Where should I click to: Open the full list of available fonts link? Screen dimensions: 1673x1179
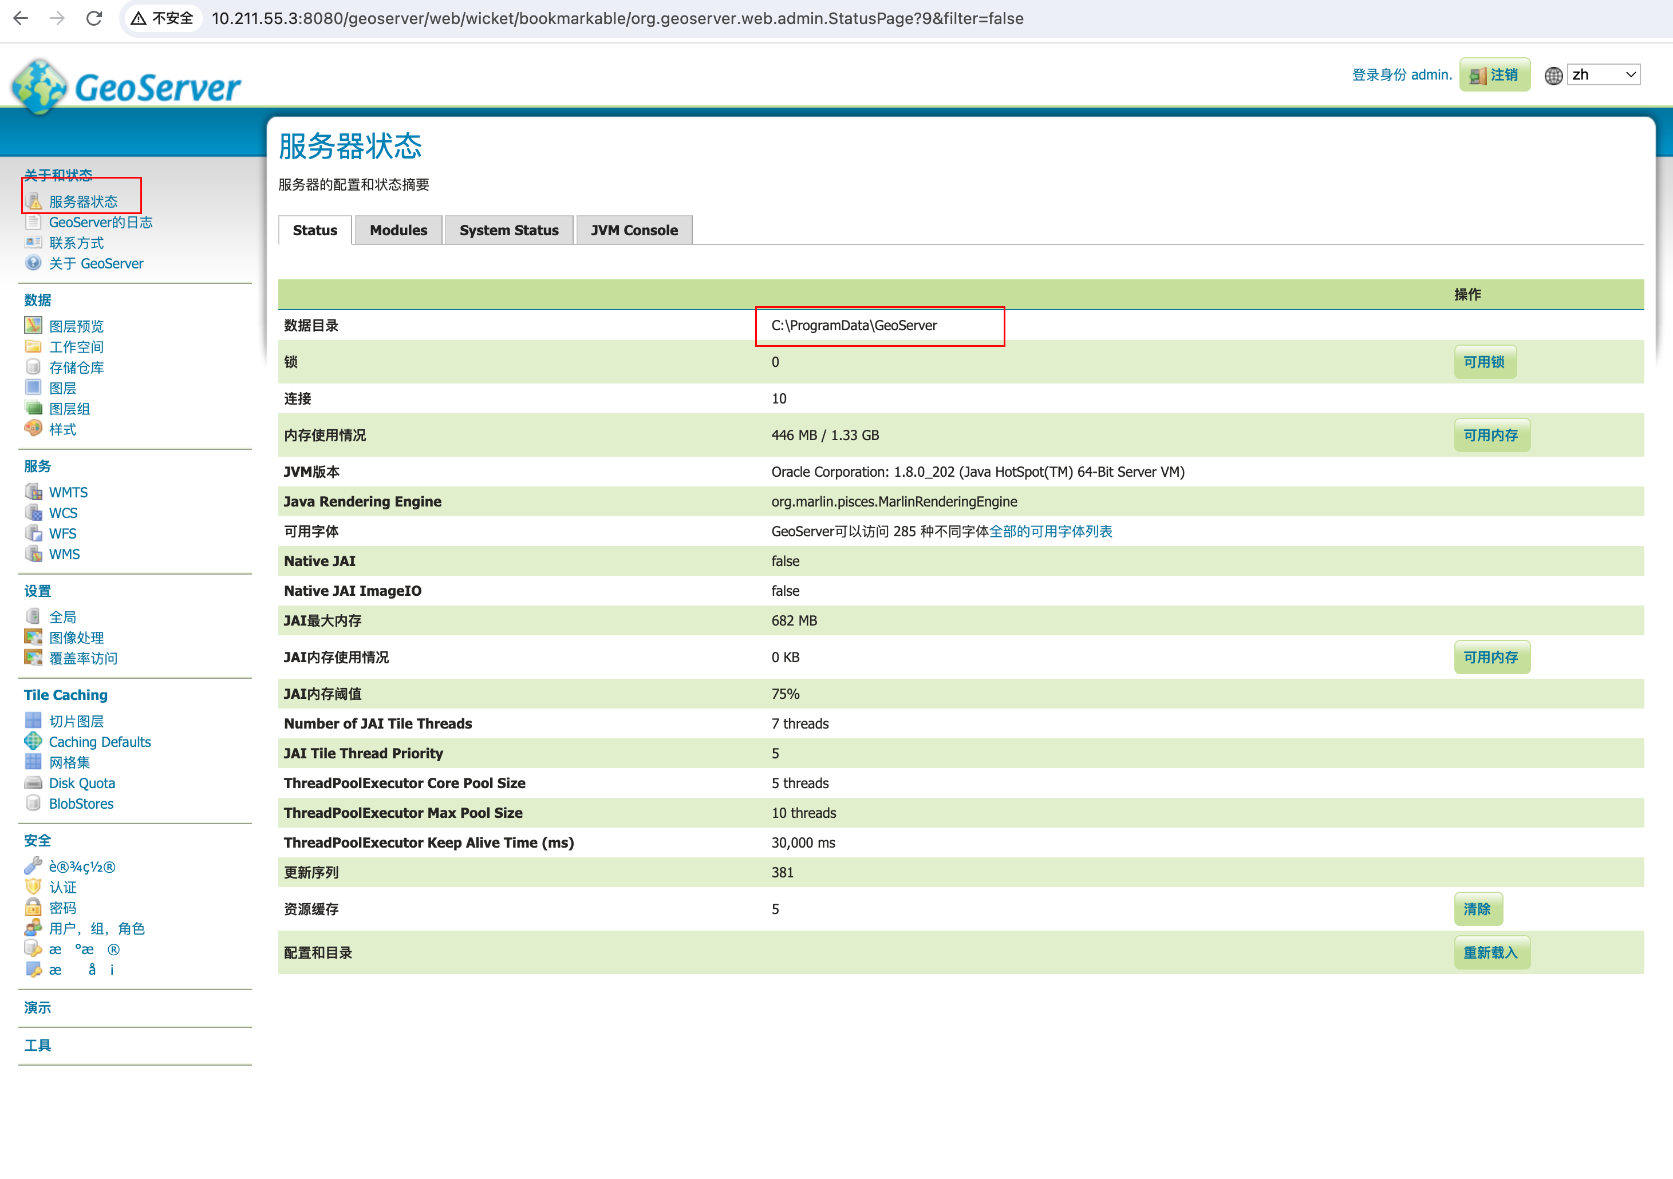(x=1050, y=532)
